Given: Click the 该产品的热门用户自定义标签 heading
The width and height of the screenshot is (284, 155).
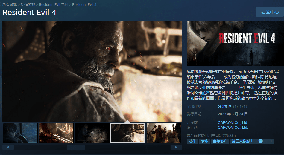Looking at the screenshot, I should pos(212,136).
